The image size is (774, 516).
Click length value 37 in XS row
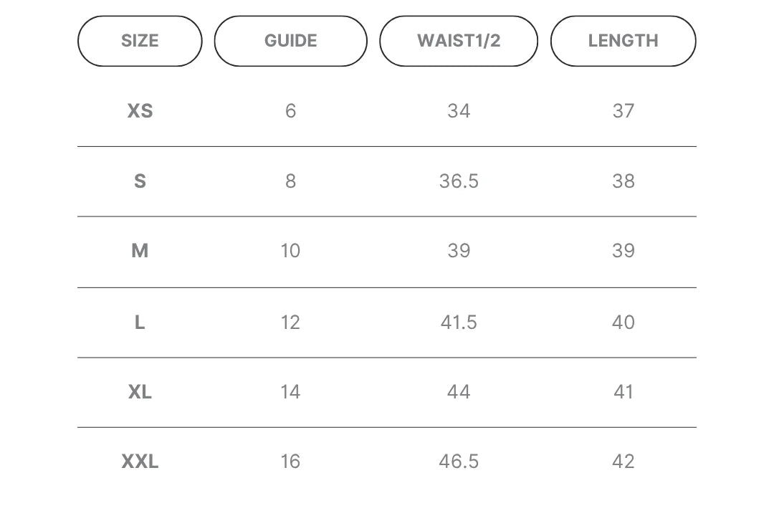623,111
